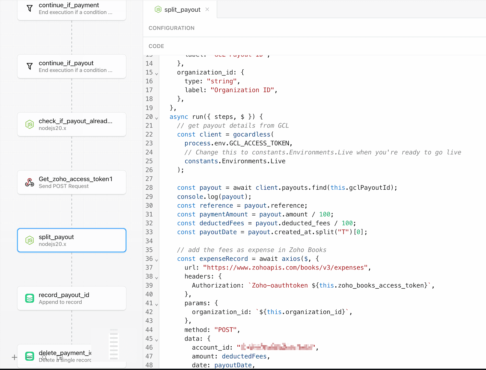
Task: Collapse the organization_id block at line 15
Action: pyautogui.click(x=157, y=74)
